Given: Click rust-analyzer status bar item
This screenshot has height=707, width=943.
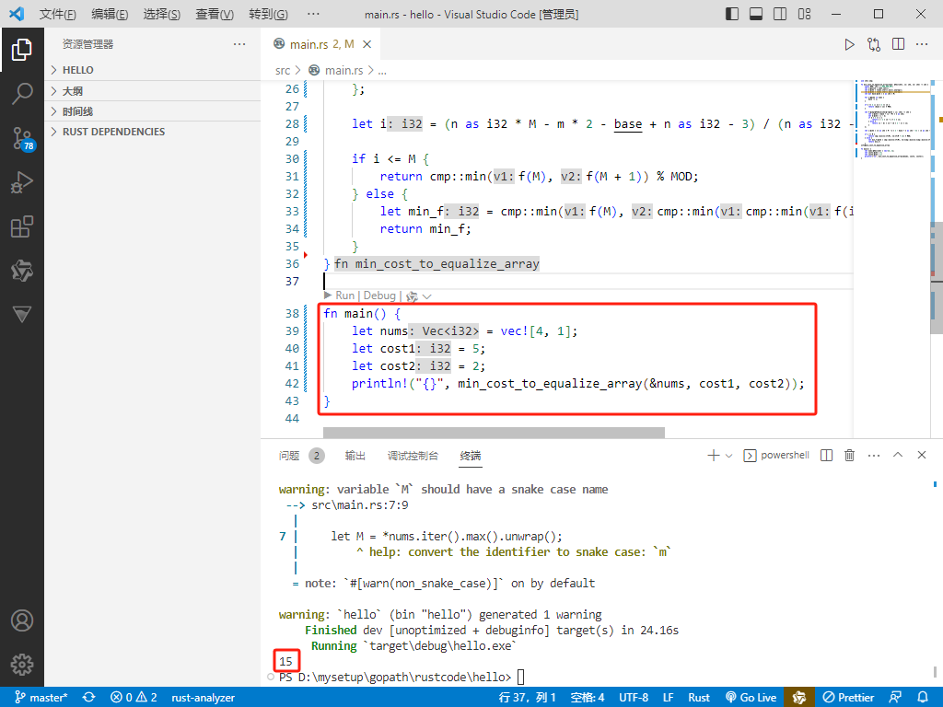Looking at the screenshot, I should click(x=204, y=698).
